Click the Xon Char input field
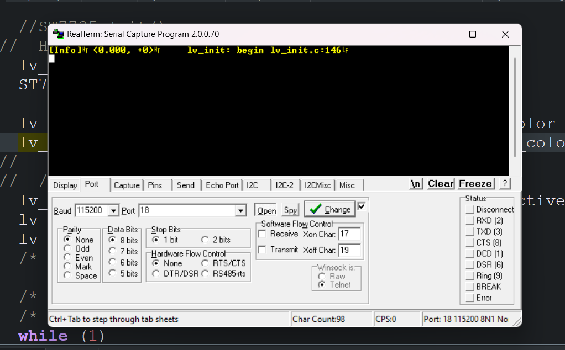 pos(349,234)
